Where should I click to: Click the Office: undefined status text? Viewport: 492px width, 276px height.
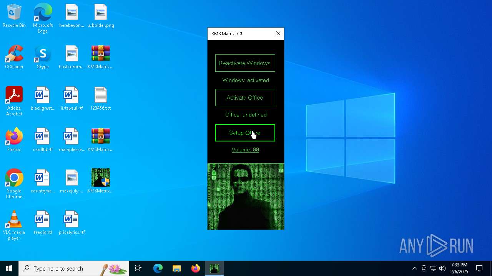tap(246, 115)
